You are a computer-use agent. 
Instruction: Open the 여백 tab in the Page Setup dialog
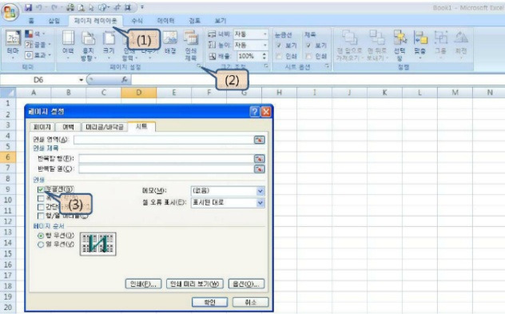pyautogui.click(x=68, y=127)
